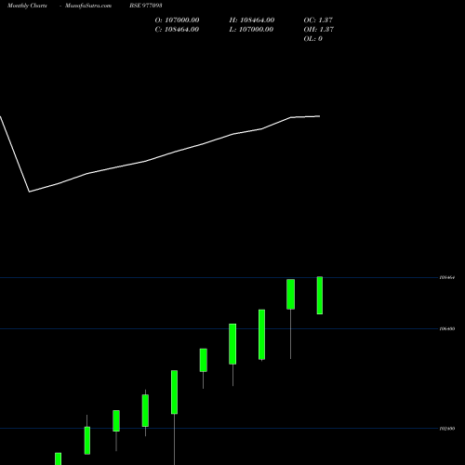This screenshot has height=465, width=465.
Task: Click the open value 'O: 107000.00'
Action: pos(177,20)
